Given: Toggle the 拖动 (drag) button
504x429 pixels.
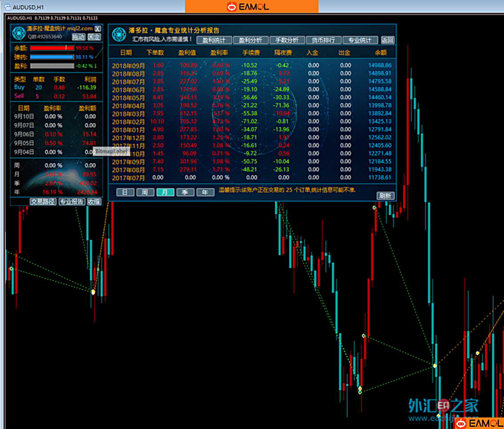Looking at the screenshot, I should coord(78,37).
